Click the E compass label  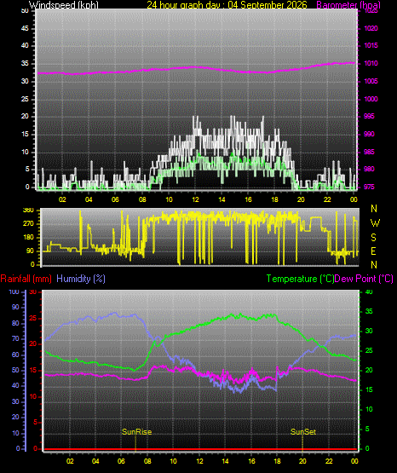point(373,251)
